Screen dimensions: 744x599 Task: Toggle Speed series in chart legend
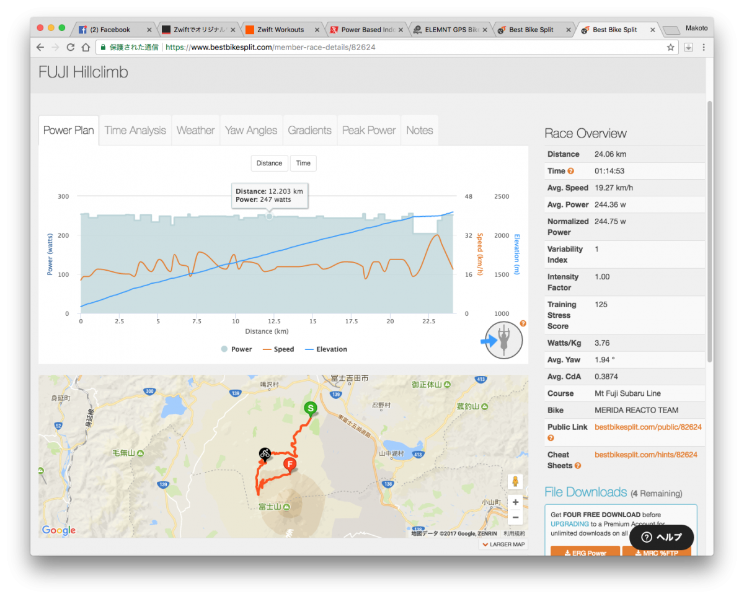278,349
